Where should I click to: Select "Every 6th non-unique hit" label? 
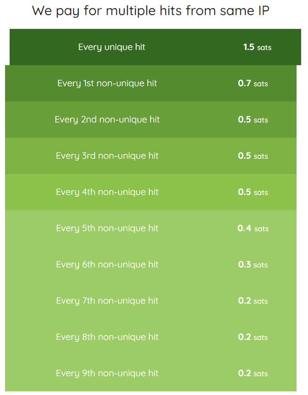point(107,264)
